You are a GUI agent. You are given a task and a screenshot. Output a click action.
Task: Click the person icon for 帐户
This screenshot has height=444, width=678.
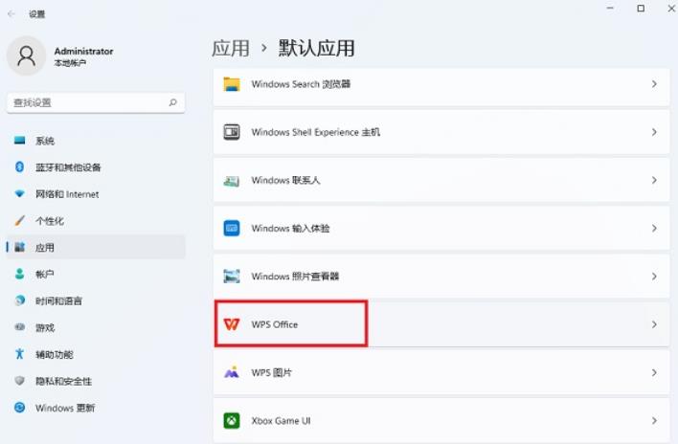pyautogui.click(x=19, y=274)
